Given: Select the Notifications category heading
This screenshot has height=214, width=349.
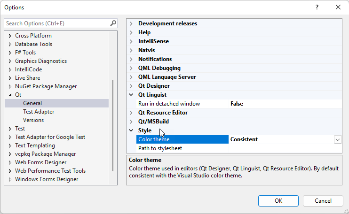Looking at the screenshot, I should pos(155,59).
